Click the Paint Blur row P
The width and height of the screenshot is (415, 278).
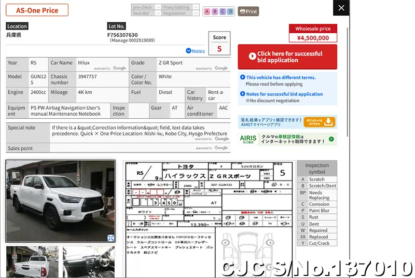click(x=317, y=211)
